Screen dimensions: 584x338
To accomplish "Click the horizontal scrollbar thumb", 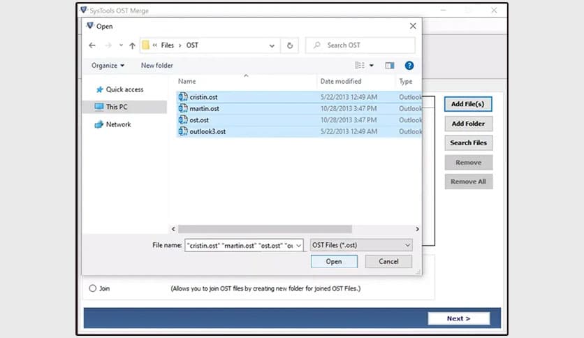I will click(265, 229).
